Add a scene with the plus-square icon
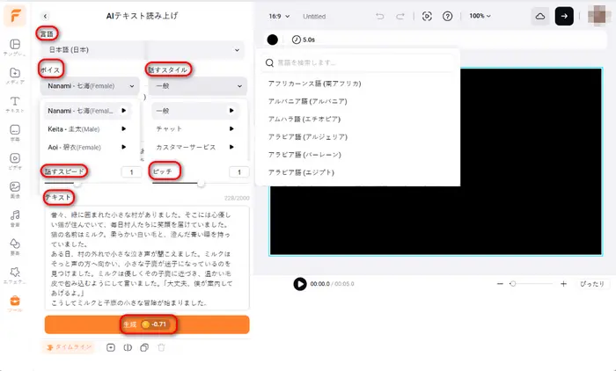This screenshot has height=371, width=616. point(111,347)
